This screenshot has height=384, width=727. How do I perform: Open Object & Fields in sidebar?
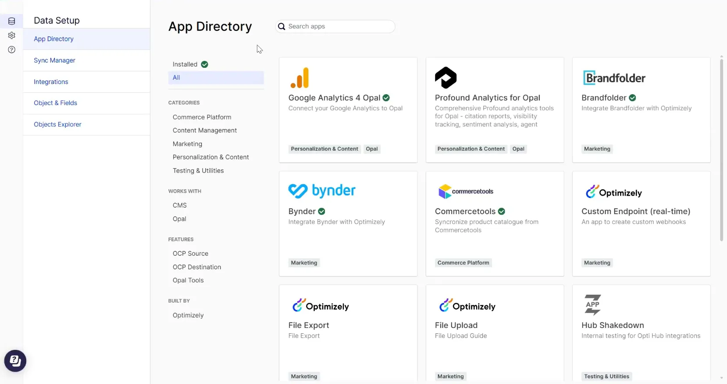pos(86,103)
